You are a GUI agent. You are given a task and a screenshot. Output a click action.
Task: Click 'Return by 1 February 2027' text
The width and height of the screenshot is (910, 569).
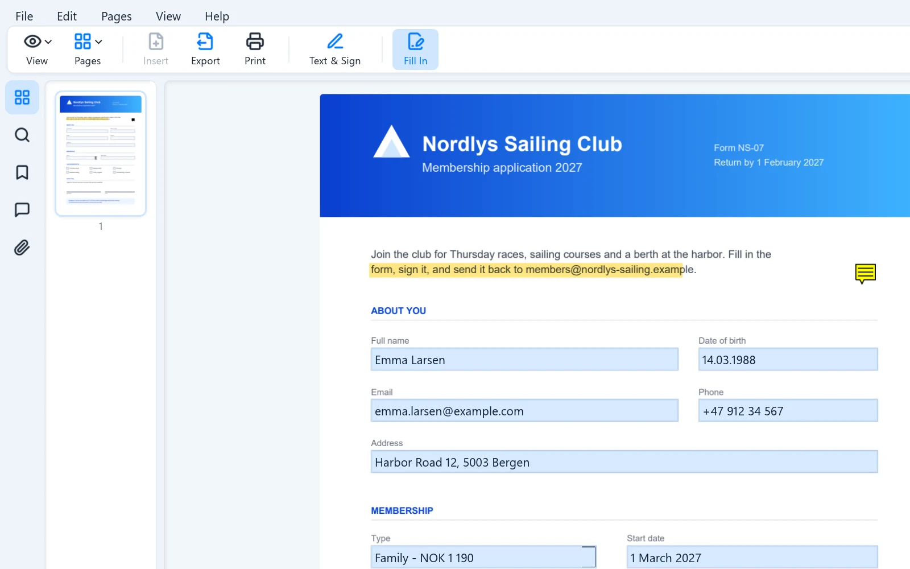pos(768,163)
